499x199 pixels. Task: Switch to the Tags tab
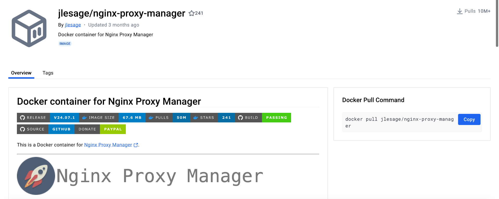pyautogui.click(x=48, y=73)
